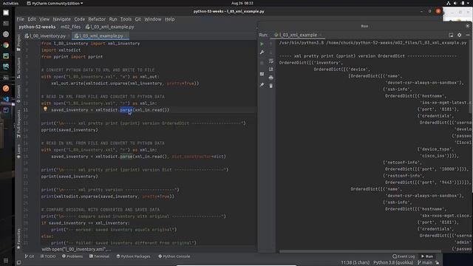Toggle the Favorites tool window
The image size is (473, 266).
[x=18, y=238]
